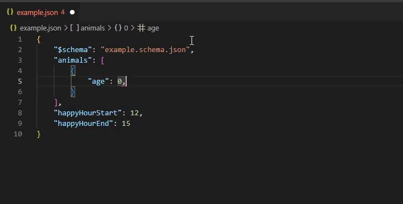Image resolution: width=403 pixels, height=204 pixels.
Task: Click opening curly brace on line 4
Action: [73, 71]
